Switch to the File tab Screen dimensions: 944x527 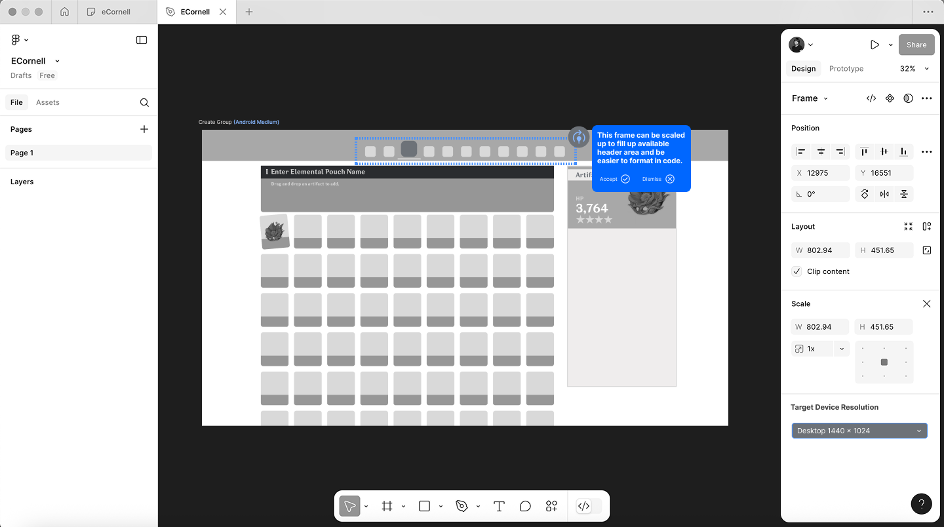coord(16,102)
